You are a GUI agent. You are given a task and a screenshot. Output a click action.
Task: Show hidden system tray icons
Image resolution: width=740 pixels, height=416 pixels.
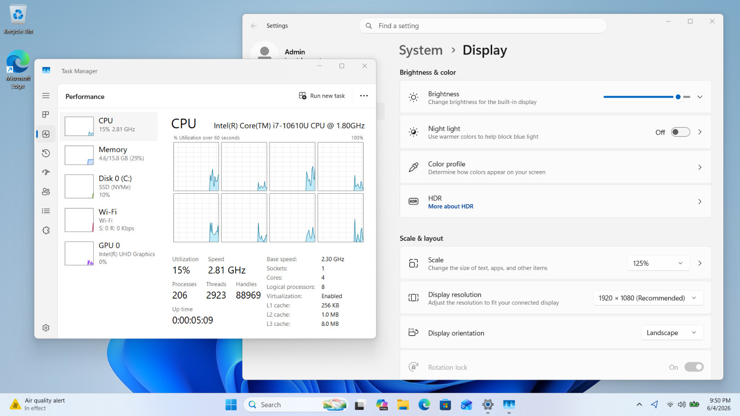coord(639,405)
